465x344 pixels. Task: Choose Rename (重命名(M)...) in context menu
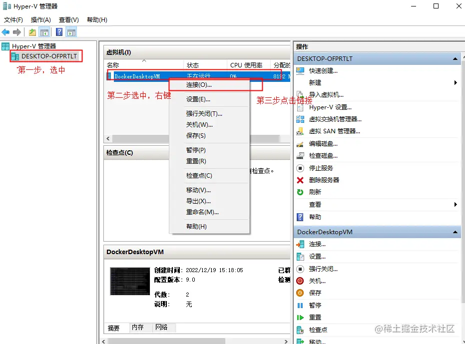tap(209, 212)
